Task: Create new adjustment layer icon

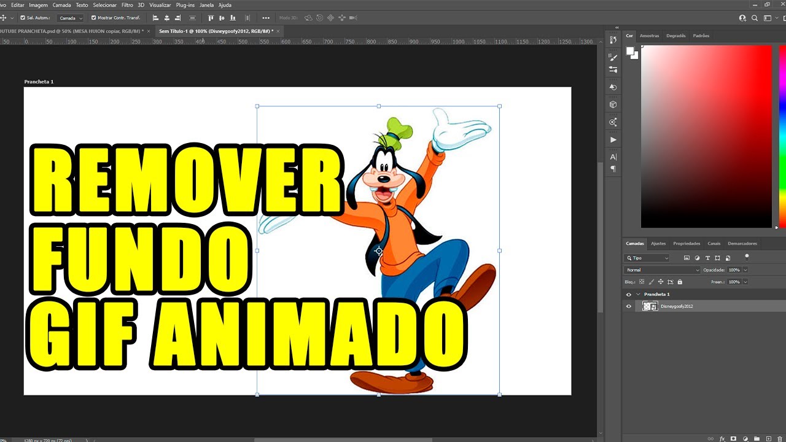Action: click(x=745, y=439)
